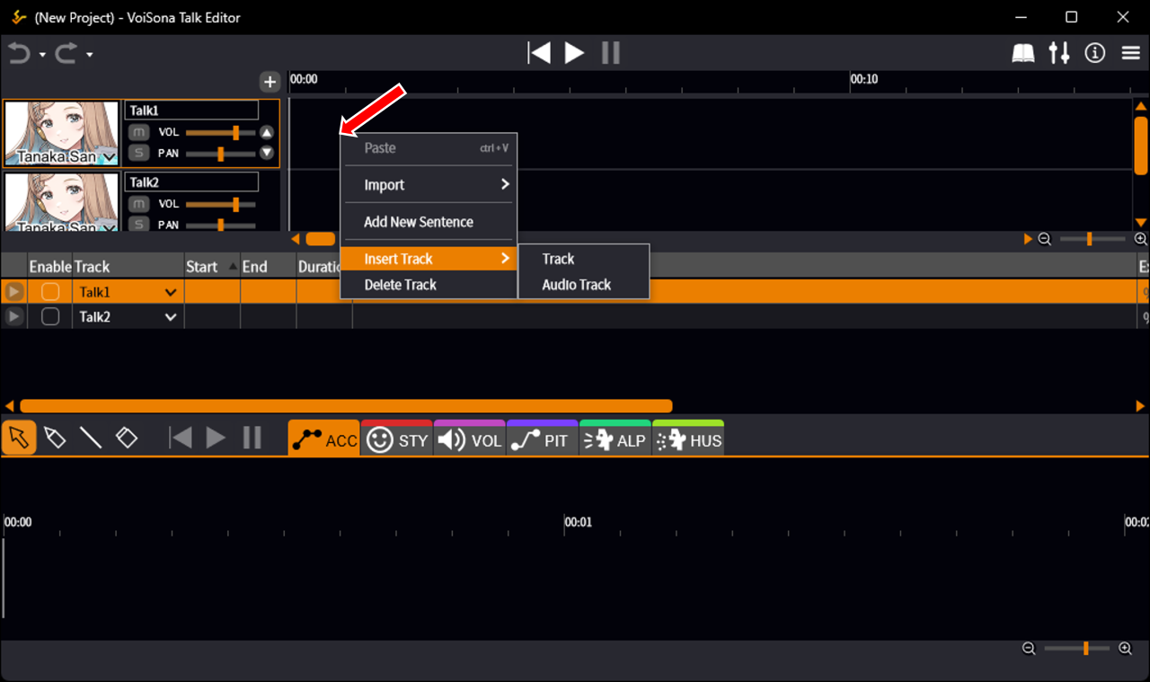This screenshot has height=682, width=1150.
Task: Switch to the ACC tab
Action: pos(324,438)
